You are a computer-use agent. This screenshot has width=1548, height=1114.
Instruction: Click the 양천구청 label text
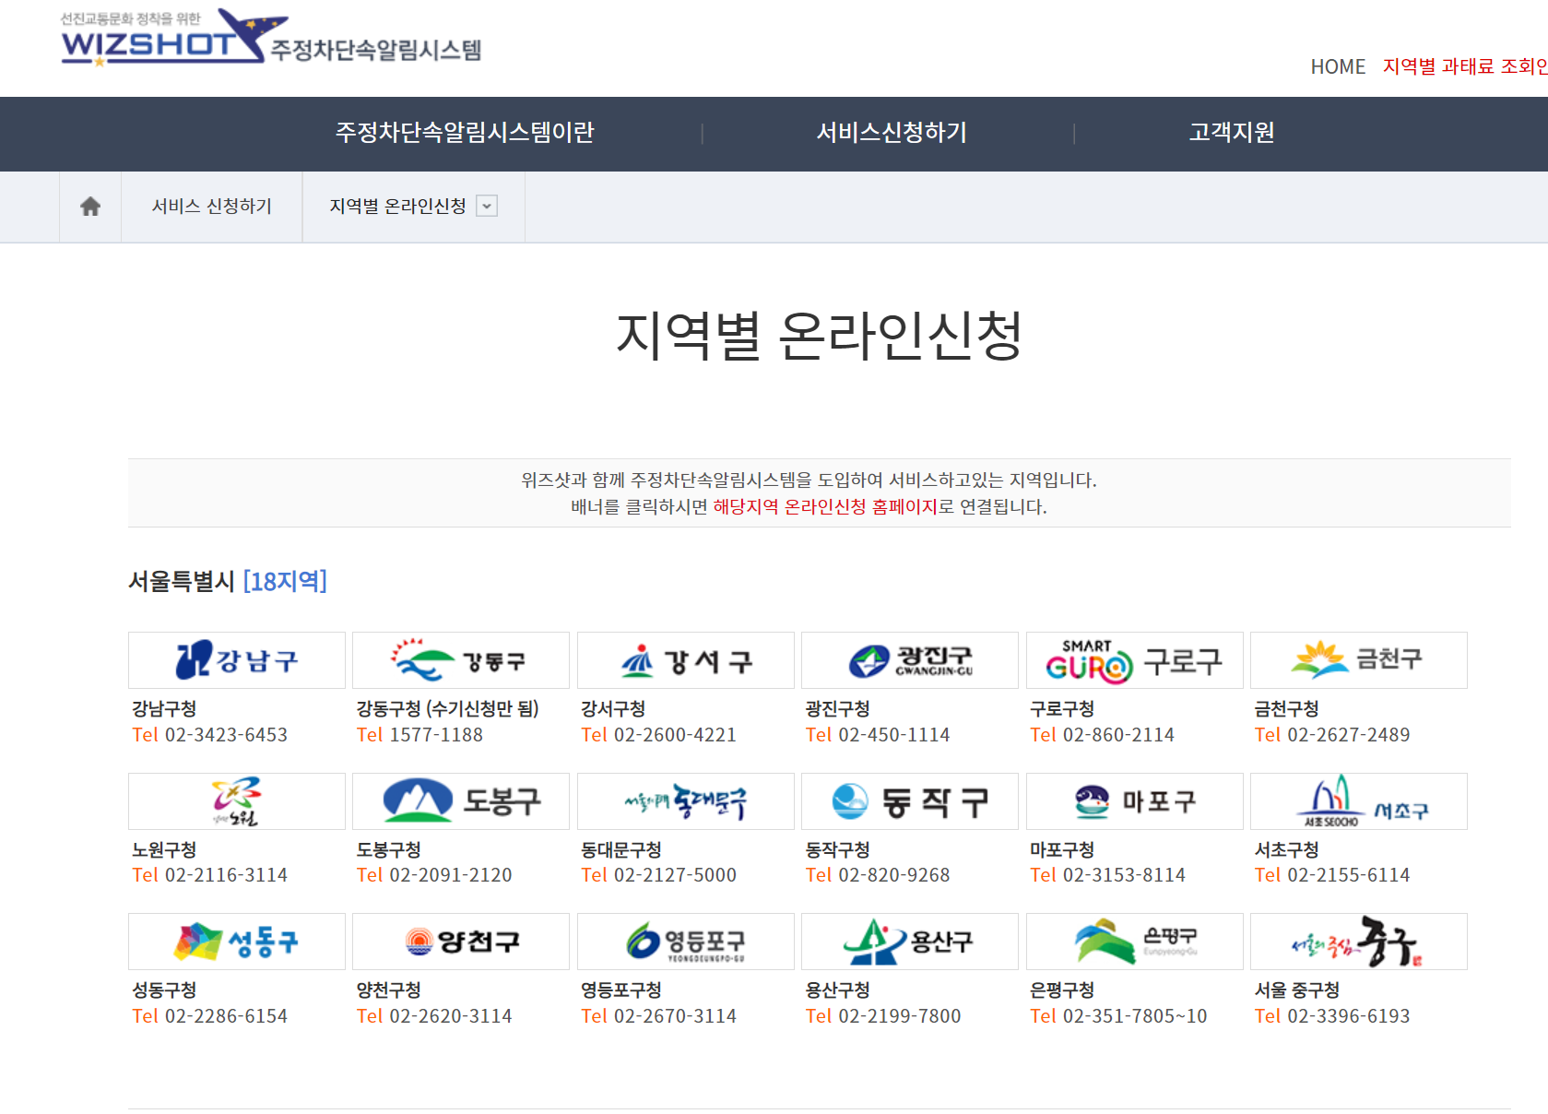pyautogui.click(x=388, y=990)
